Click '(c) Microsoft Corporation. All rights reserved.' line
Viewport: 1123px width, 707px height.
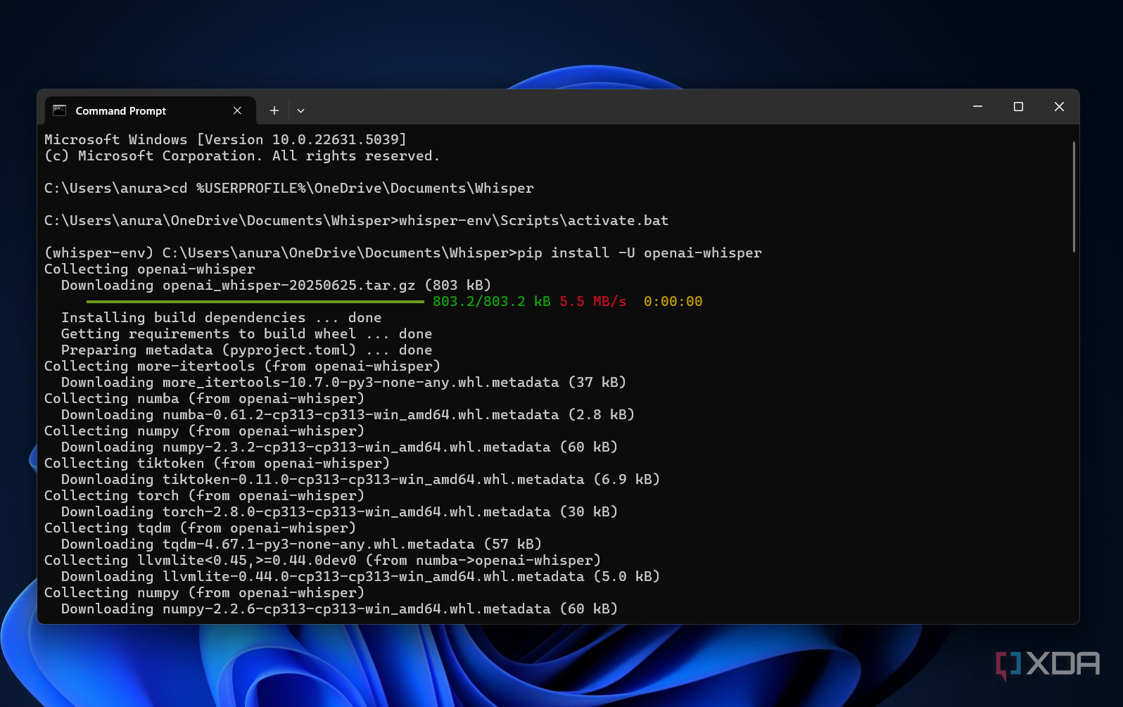point(242,155)
